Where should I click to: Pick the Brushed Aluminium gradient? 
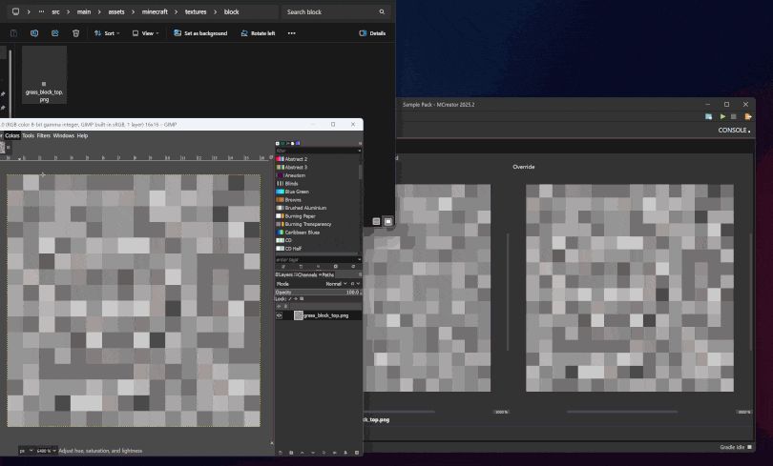pos(317,208)
